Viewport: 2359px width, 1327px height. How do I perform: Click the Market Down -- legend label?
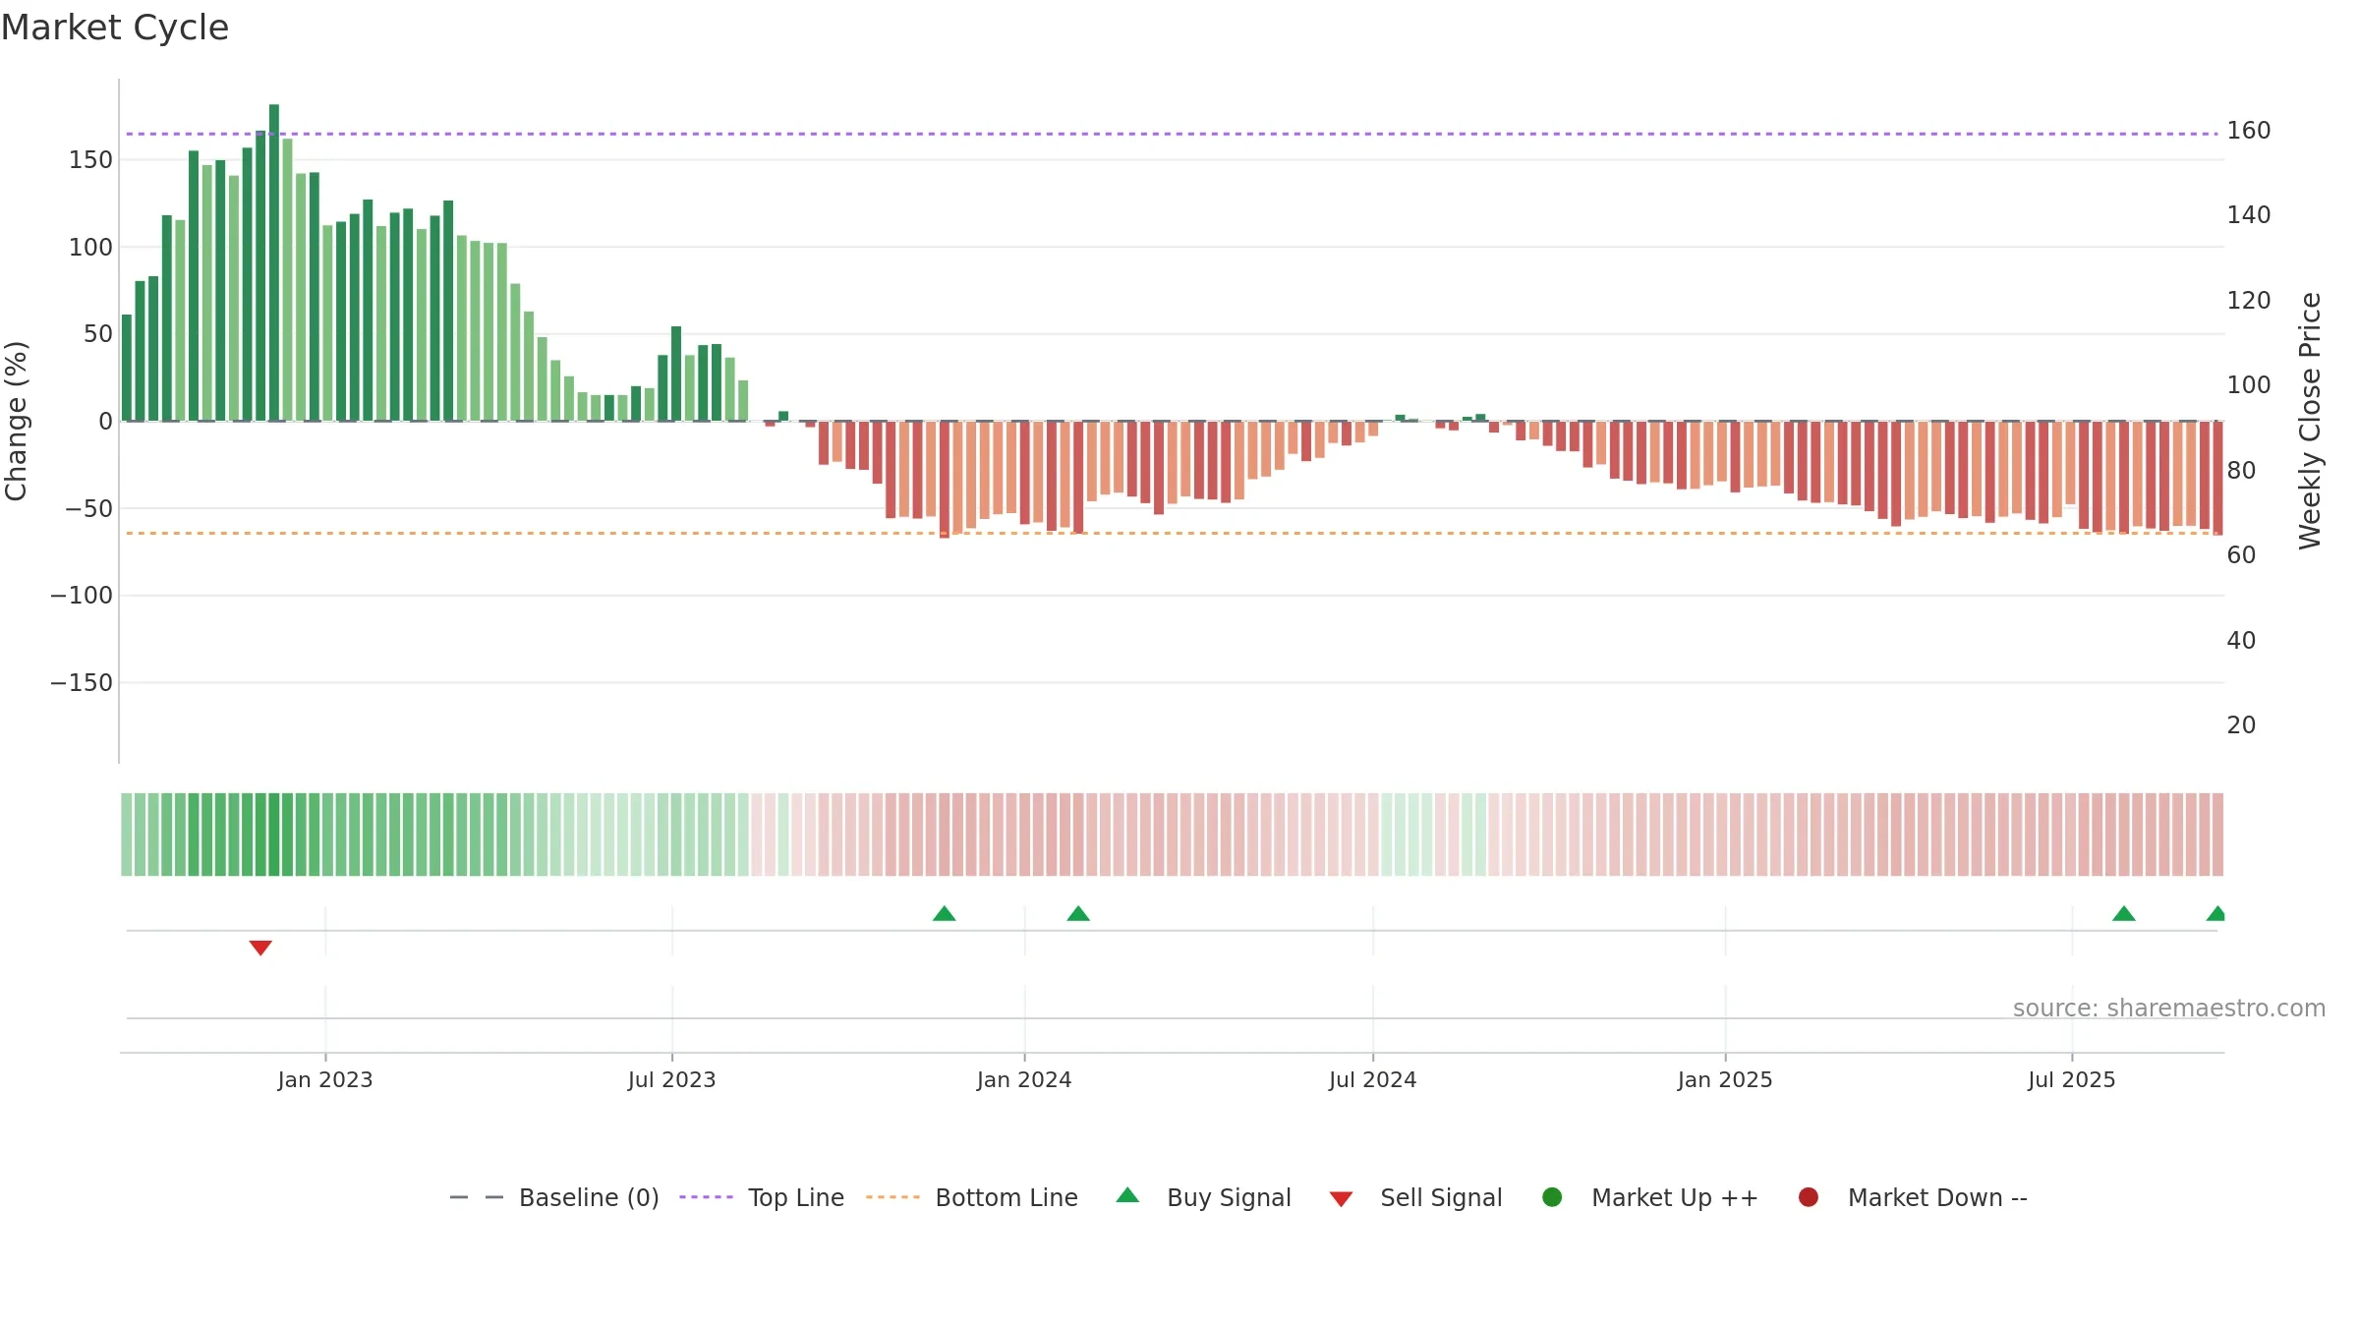(1937, 1197)
